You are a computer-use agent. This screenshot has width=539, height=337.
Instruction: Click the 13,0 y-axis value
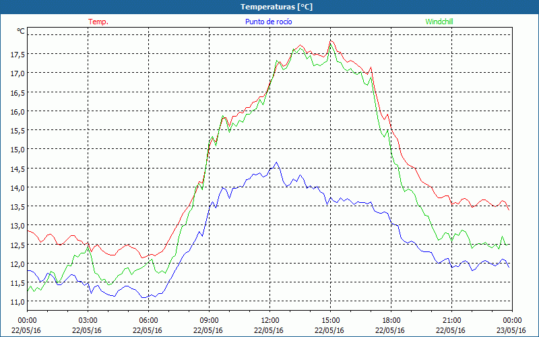click(x=18, y=226)
